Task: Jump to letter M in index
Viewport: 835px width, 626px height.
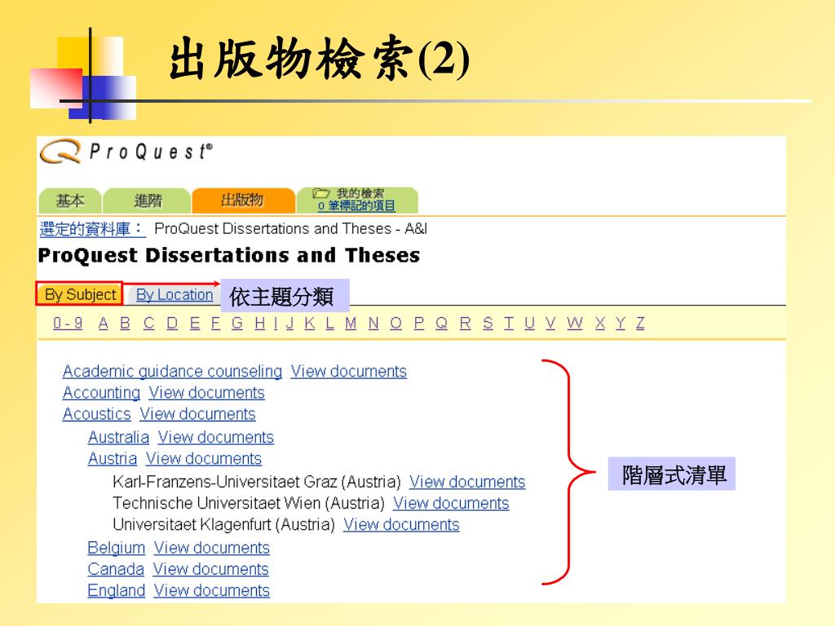Action: click(351, 323)
